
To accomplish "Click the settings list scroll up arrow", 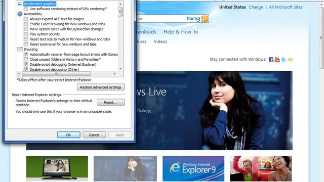I will click(x=120, y=4).
